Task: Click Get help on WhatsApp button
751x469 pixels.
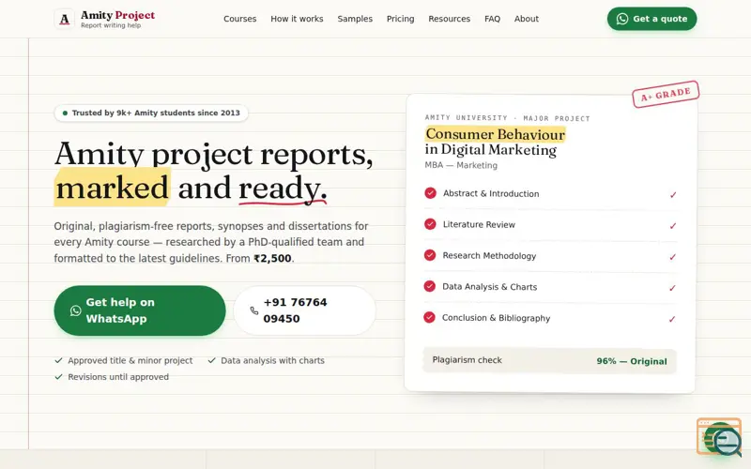Action: click(x=140, y=310)
